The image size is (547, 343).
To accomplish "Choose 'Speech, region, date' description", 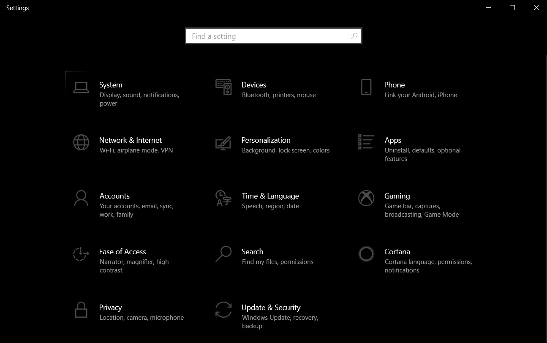I will [x=270, y=206].
